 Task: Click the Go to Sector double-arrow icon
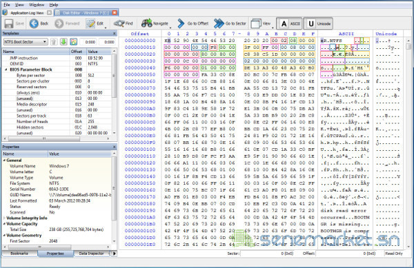tap(219, 23)
